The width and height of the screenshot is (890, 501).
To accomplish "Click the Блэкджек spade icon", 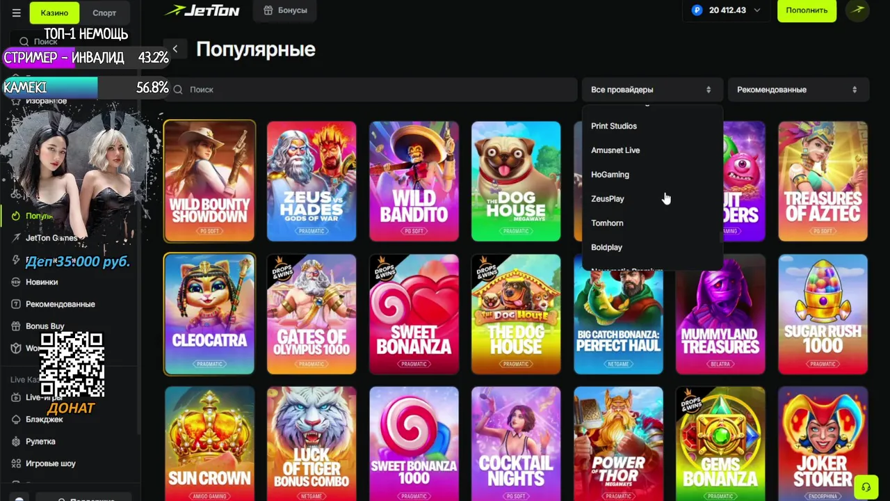I will point(16,420).
